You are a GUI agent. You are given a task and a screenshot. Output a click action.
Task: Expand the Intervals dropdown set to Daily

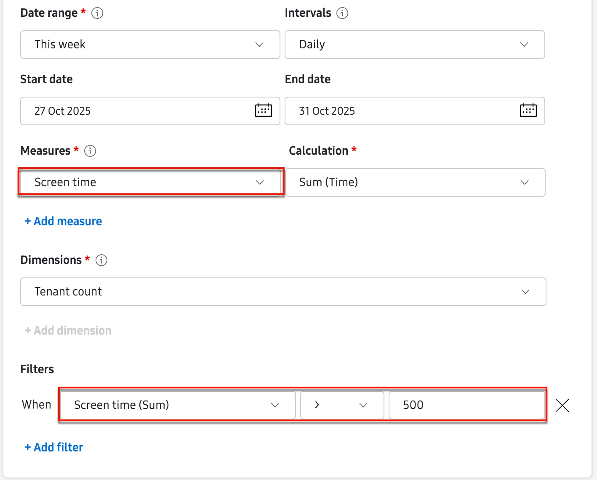coord(415,45)
